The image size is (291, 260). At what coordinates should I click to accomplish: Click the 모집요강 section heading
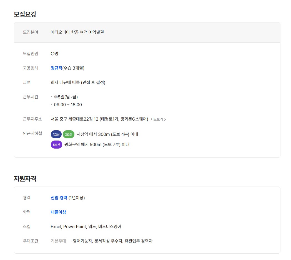click(x=25, y=14)
